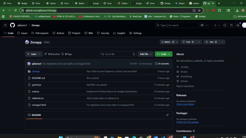
Task: Open File Explorer on the taskbar
Action: coord(119,137)
